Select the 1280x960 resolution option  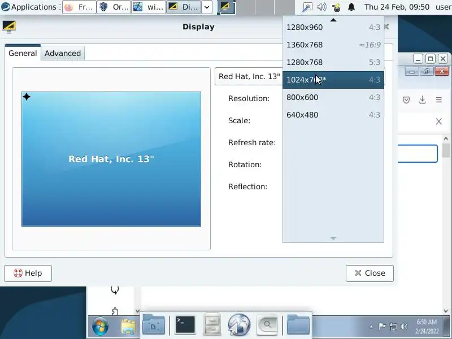[x=333, y=27]
